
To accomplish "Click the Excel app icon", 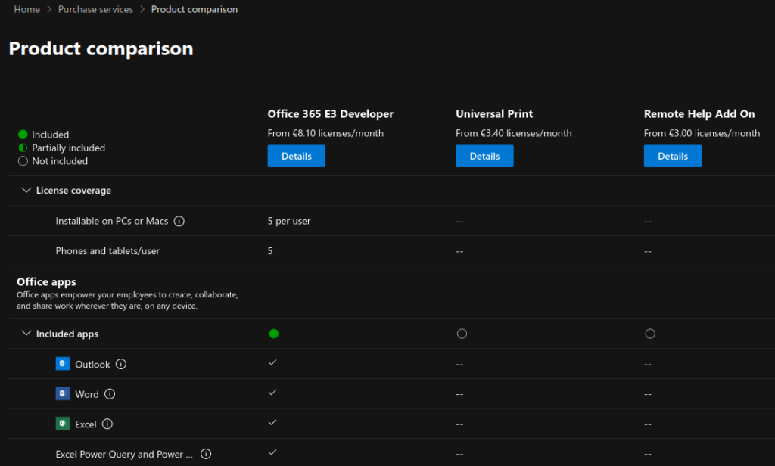I will tap(62, 424).
